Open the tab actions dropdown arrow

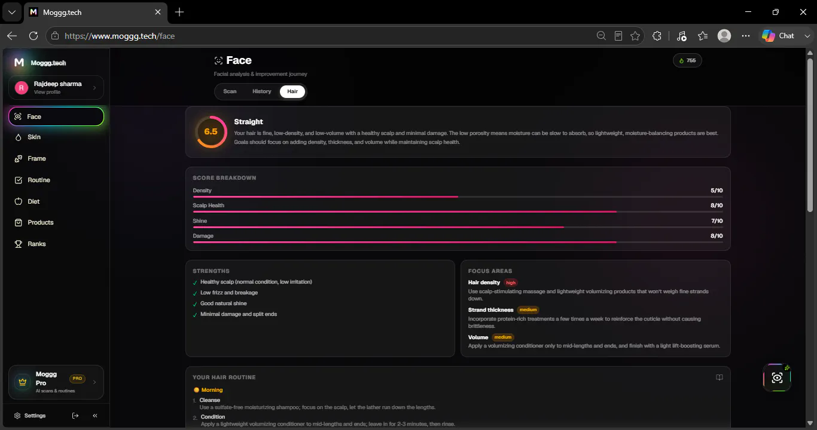pyautogui.click(x=11, y=12)
